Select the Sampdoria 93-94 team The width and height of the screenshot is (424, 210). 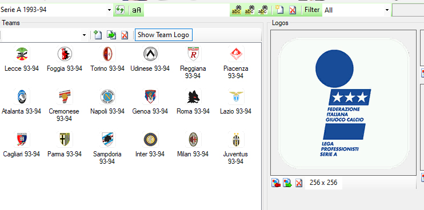pyautogui.click(x=107, y=148)
